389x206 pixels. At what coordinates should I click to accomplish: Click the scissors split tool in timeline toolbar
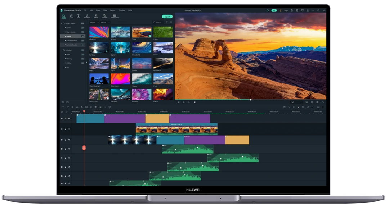[x=77, y=107]
